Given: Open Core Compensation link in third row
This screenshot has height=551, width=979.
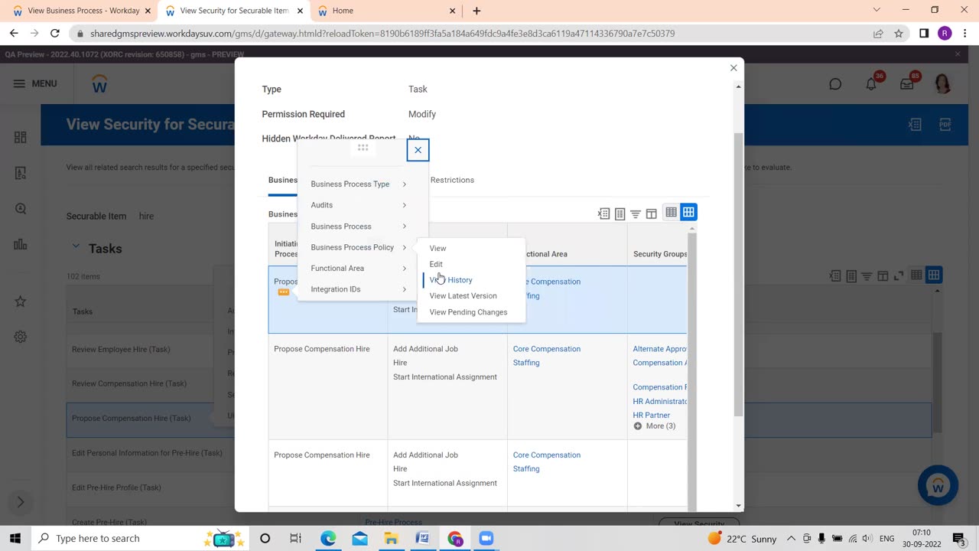Looking at the screenshot, I should tap(546, 455).
